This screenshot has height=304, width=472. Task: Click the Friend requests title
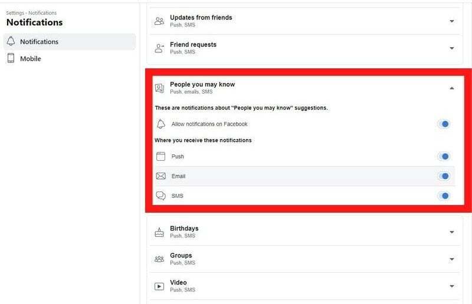click(x=194, y=45)
